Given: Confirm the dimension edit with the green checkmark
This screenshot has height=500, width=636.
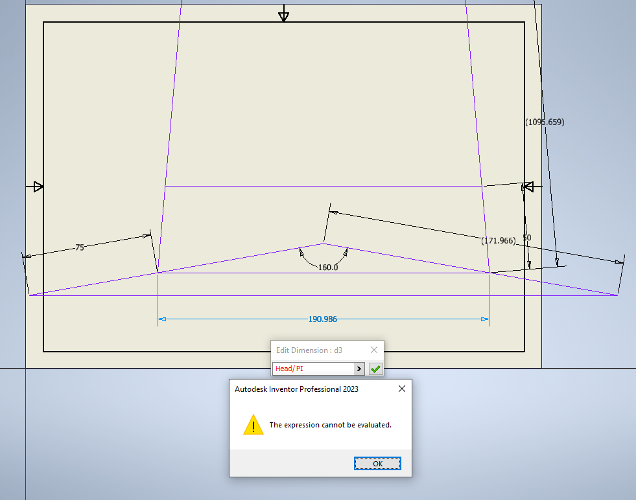Looking at the screenshot, I should tap(375, 368).
